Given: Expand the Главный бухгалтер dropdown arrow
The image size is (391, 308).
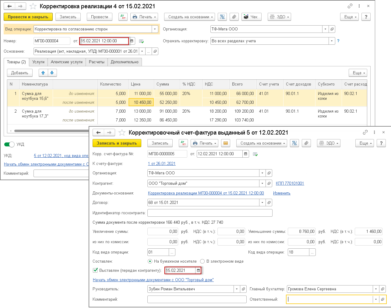Looking at the screenshot, I should click(376, 289).
